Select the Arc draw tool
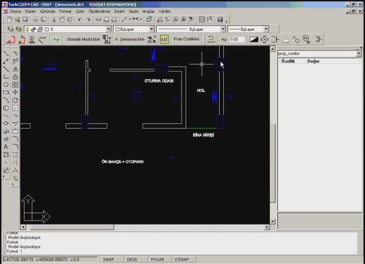This screenshot has height=264, width=365. click(6, 101)
